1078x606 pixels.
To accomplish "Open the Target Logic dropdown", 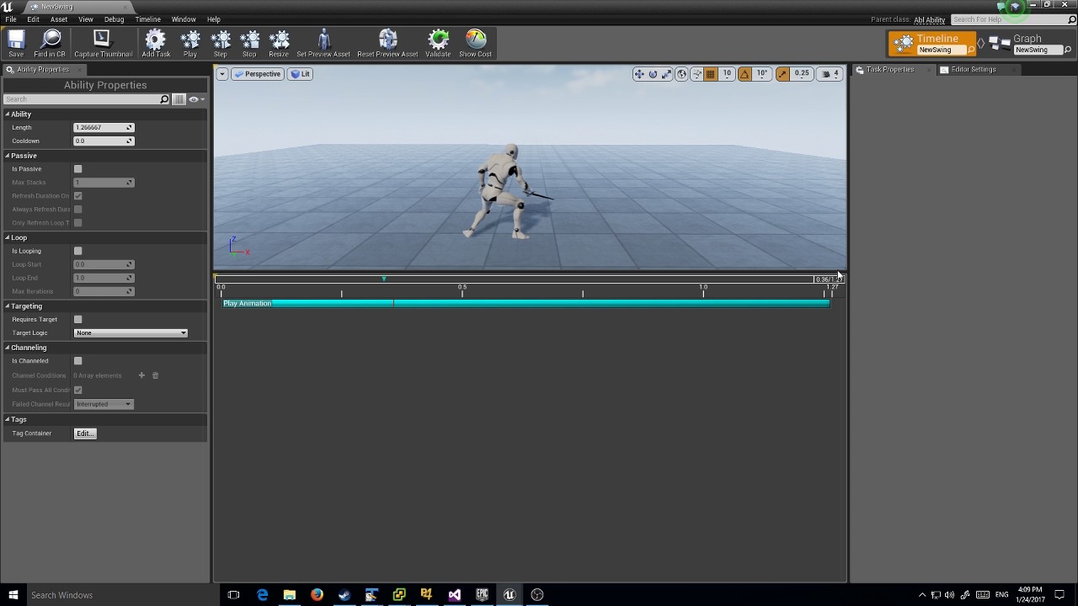I will click(x=131, y=333).
